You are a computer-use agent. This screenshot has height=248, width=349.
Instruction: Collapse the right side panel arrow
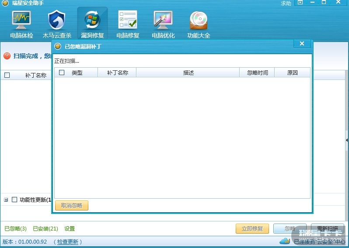[x=347, y=140]
